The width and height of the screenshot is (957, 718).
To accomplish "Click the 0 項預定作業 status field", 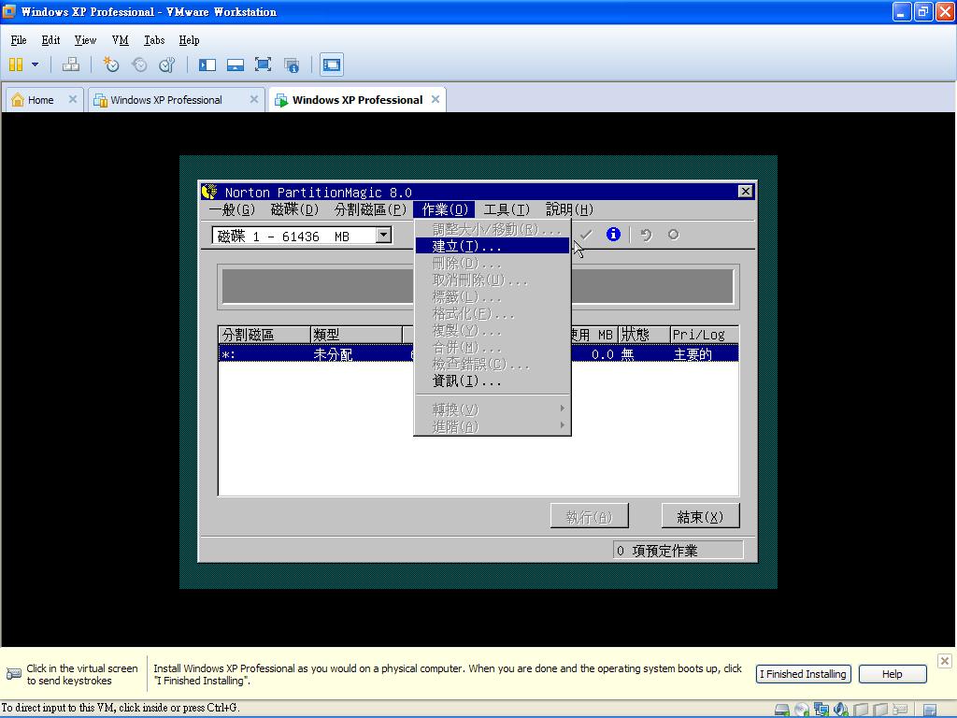I will [678, 550].
